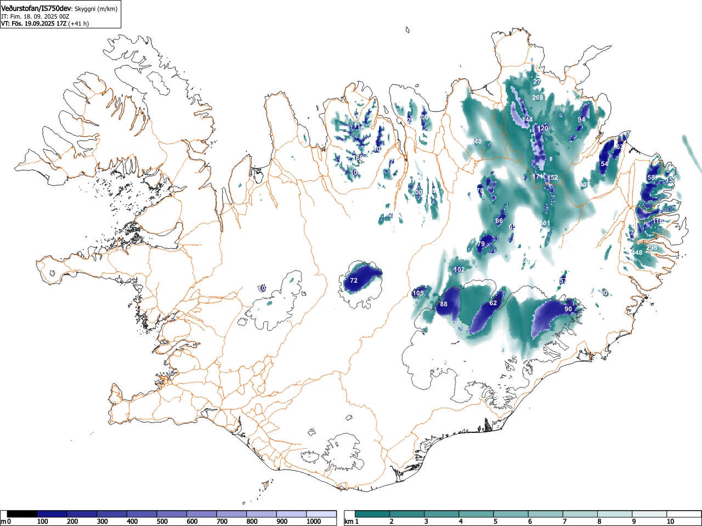
Task: Click the 'VT: Fös. 19.09.2025 17Z' line
Action: point(34,24)
